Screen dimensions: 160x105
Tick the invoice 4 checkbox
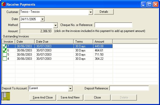point(5,59)
